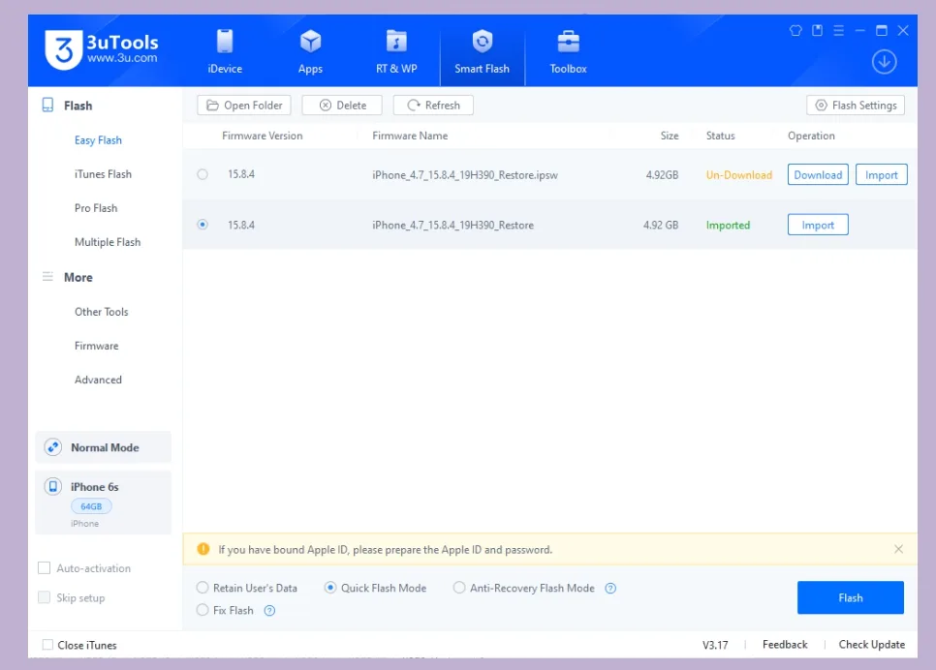
Task: Select Easy Flash in the sidebar
Action: pyautogui.click(x=99, y=140)
